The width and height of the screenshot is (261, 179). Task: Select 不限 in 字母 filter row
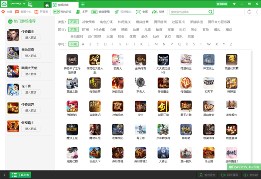click(x=74, y=44)
